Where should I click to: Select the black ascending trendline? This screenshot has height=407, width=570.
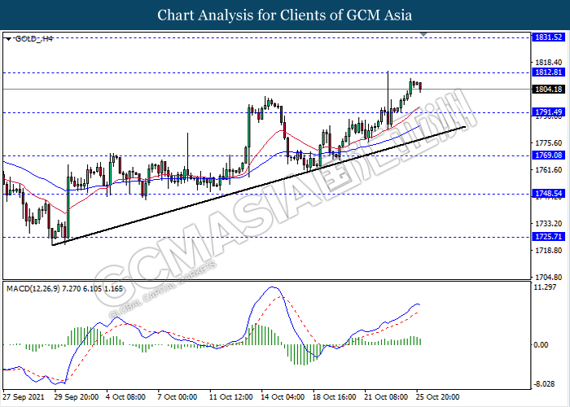pos(259,186)
